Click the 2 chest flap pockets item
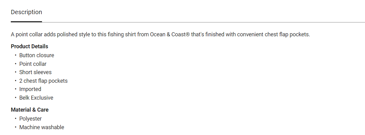The width and height of the screenshot is (365, 135). pos(43,81)
